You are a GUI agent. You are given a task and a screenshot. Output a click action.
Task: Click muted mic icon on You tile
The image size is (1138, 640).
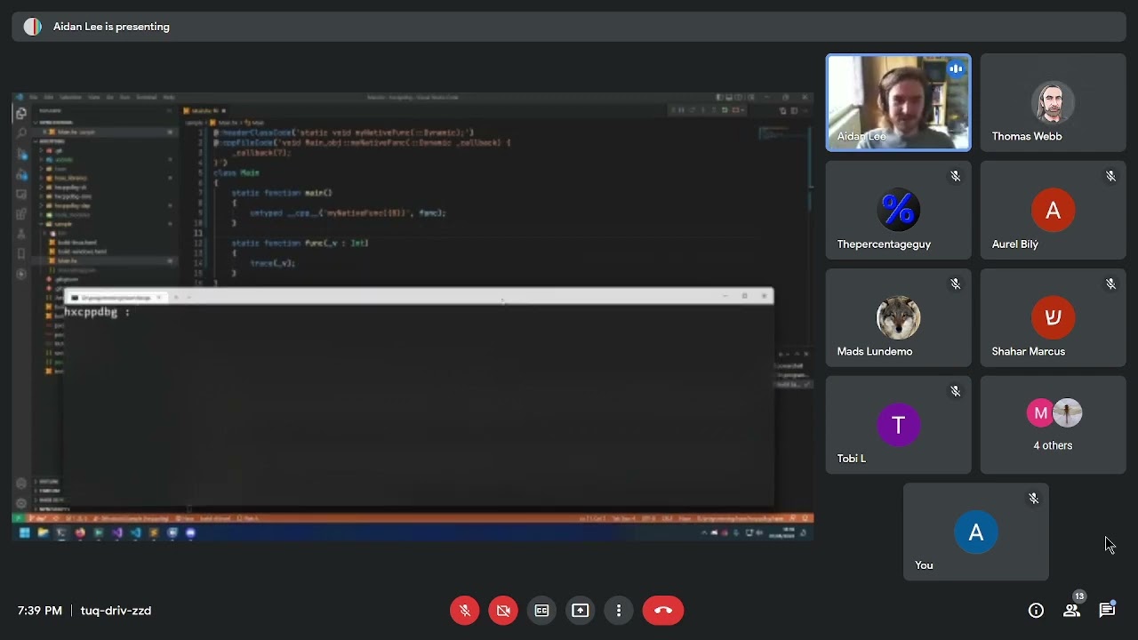pos(1033,499)
